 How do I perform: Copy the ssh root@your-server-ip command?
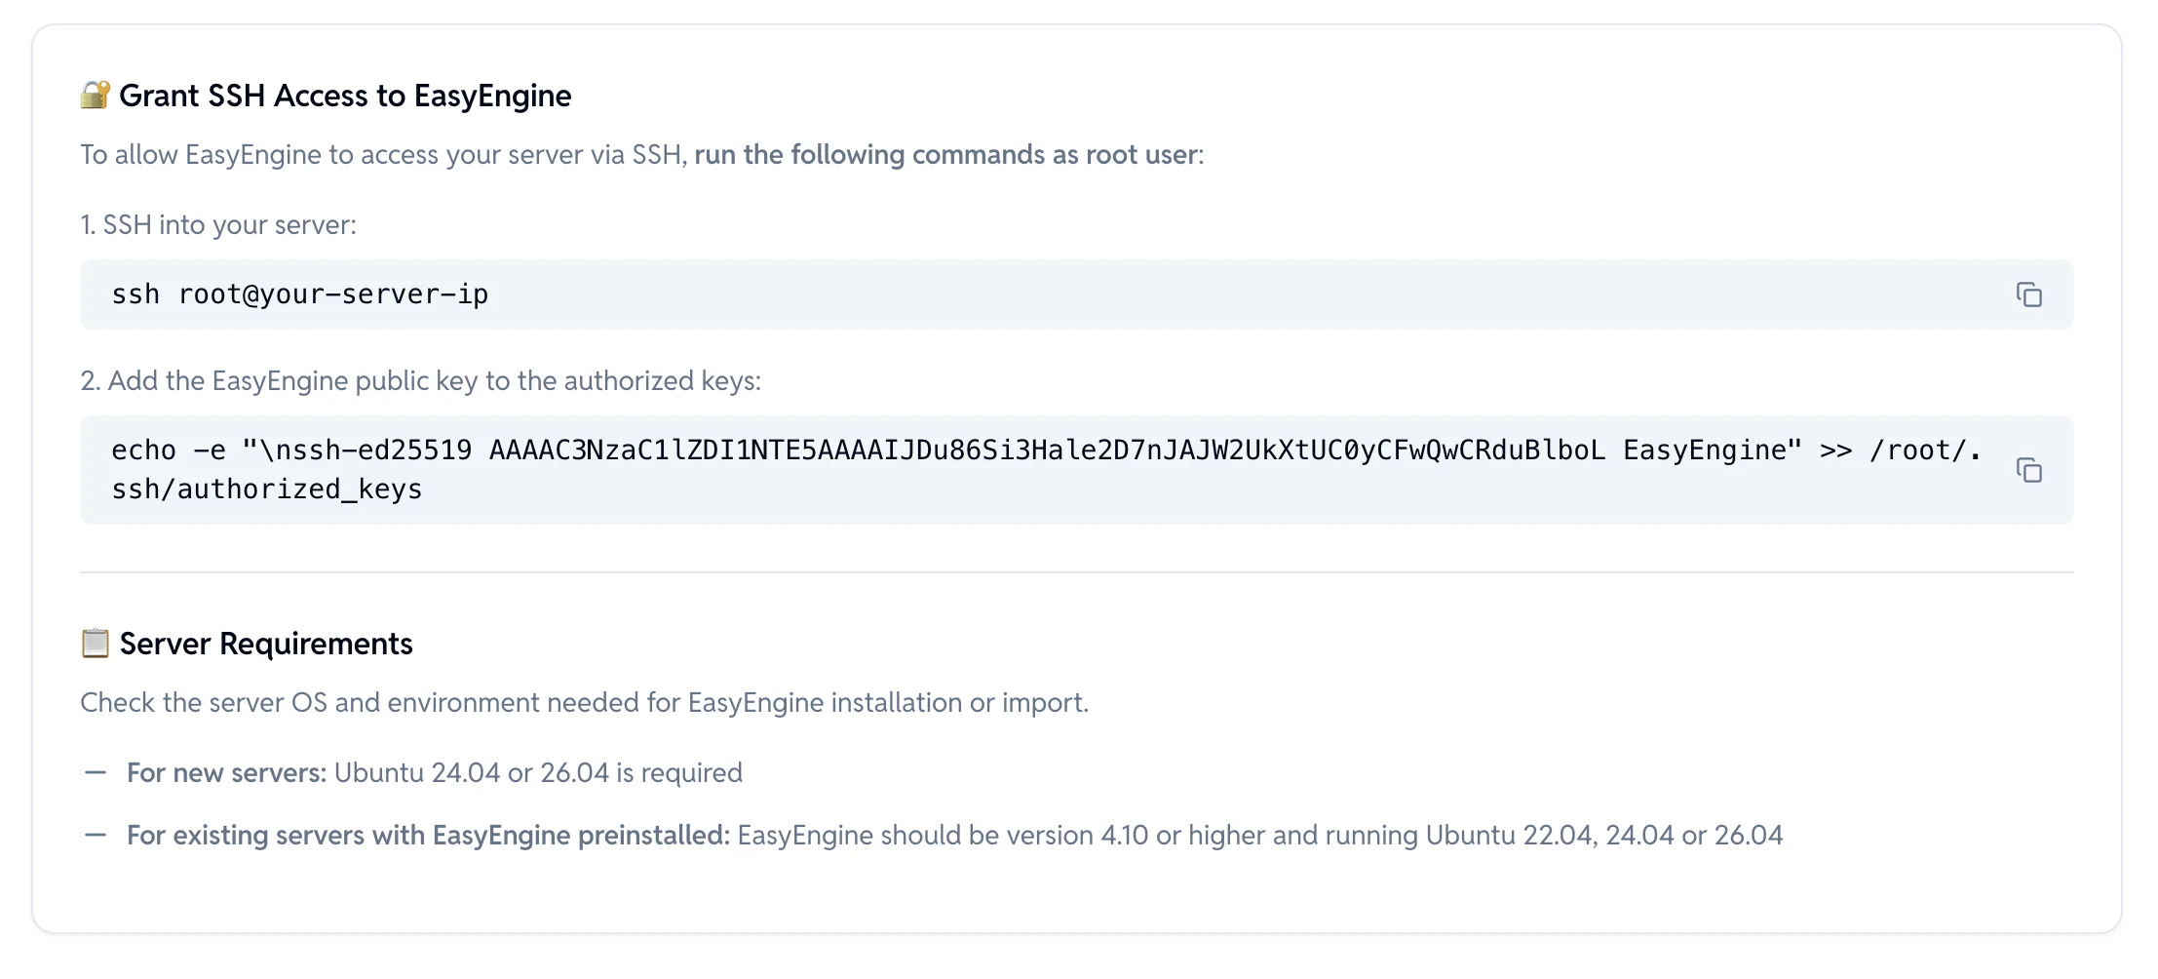point(2028,294)
